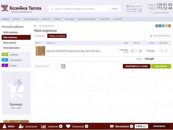173x130 pixels.
Task: Click the shopping cart icon in the bottom bar
Action: coord(111,126)
